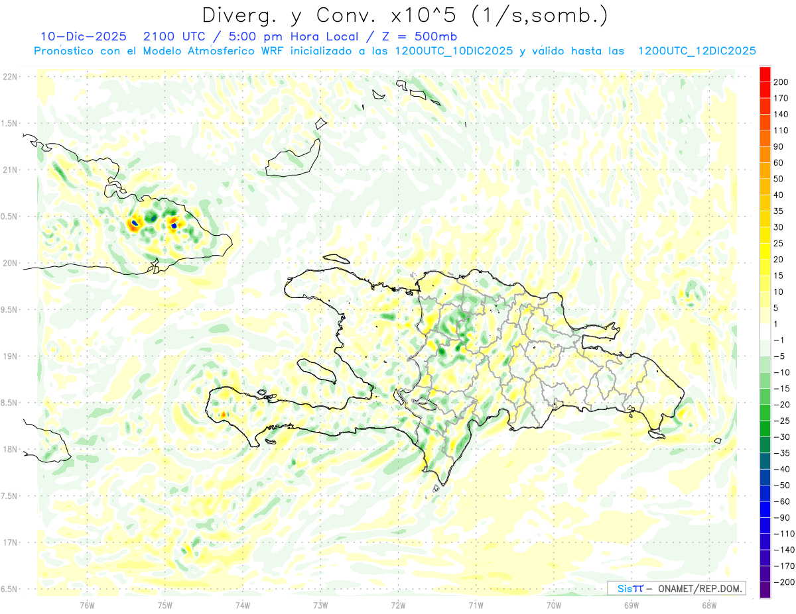Click the colorbar label '-15'
Viewport: 796px width, 614px height.
coord(781,389)
